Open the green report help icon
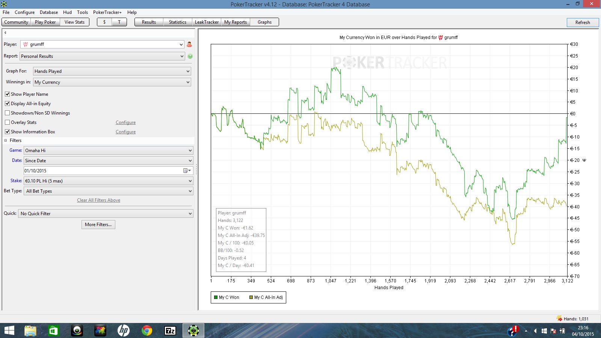This screenshot has width=601, height=338. tap(190, 56)
